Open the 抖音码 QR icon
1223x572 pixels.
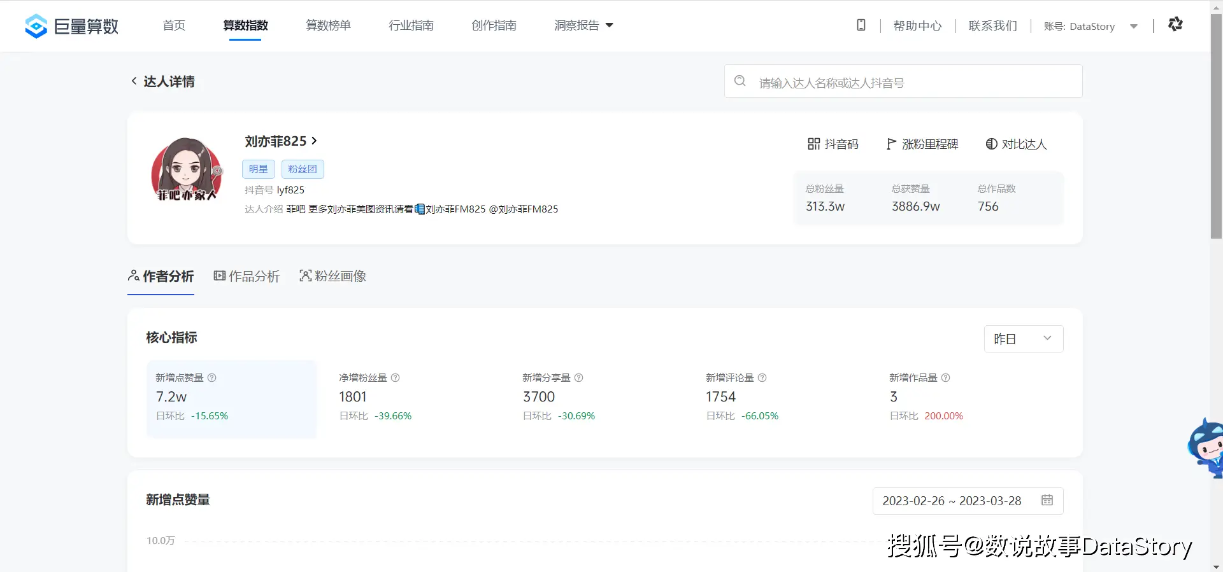point(813,144)
